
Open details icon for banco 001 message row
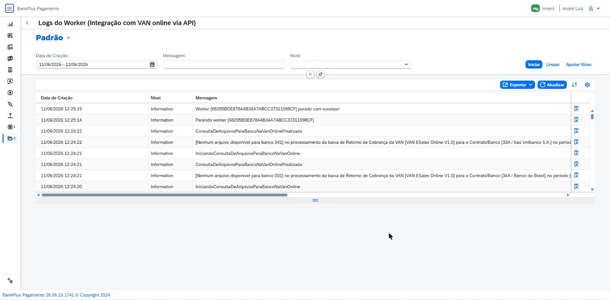577,175
